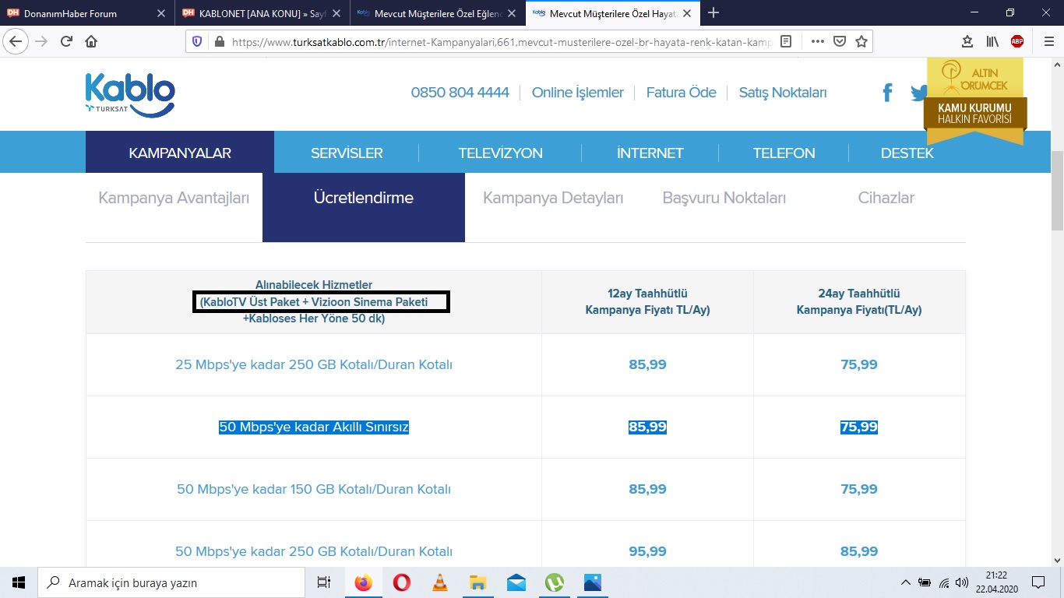Screen dimensions: 1064x598
Task: Save page to Pocket icon
Action: [x=840, y=41]
